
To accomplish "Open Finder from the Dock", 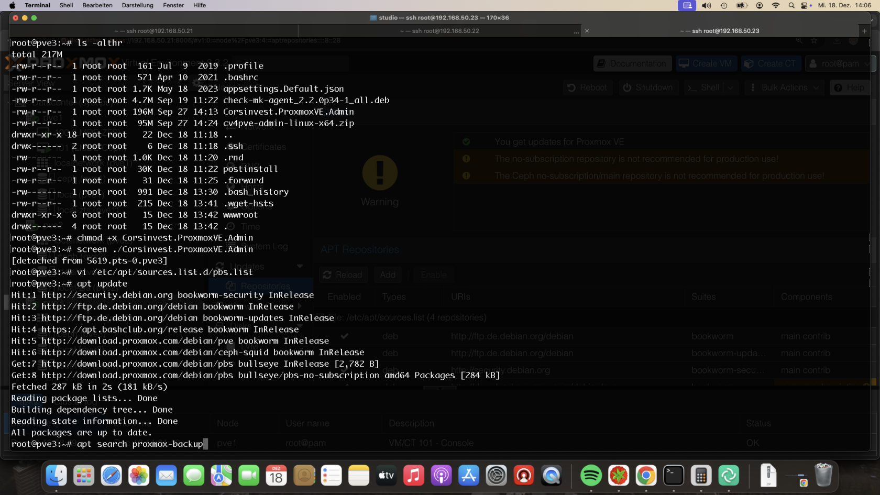I will [x=56, y=476].
